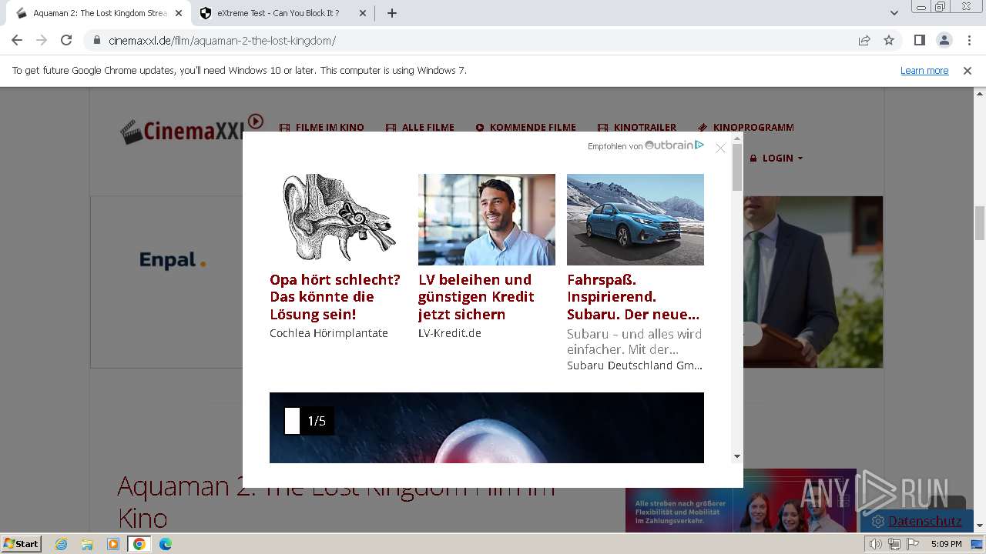Bookmark this page star
This screenshot has height=554, width=986.
click(889, 41)
